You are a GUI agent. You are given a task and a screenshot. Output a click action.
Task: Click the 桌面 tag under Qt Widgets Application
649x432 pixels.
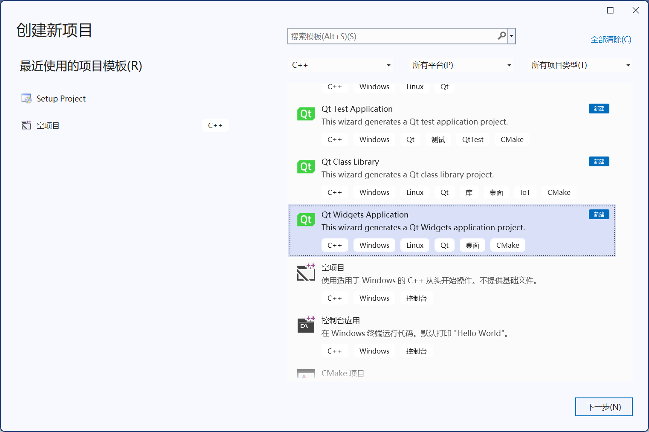point(472,245)
